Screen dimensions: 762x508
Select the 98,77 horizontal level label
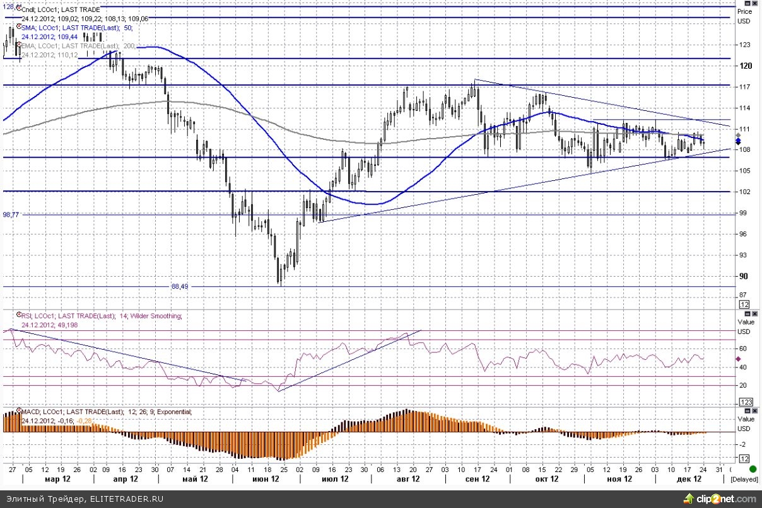pyautogui.click(x=11, y=215)
